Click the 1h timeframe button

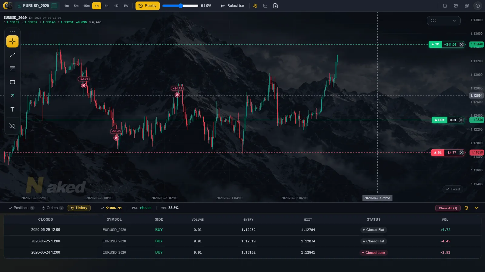click(x=97, y=6)
